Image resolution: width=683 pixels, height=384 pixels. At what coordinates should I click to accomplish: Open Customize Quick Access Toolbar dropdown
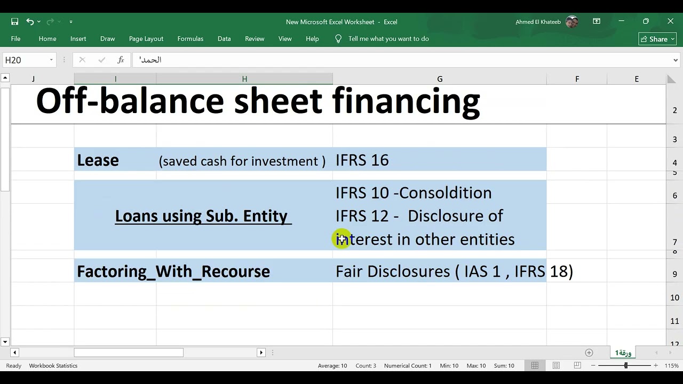(x=71, y=22)
